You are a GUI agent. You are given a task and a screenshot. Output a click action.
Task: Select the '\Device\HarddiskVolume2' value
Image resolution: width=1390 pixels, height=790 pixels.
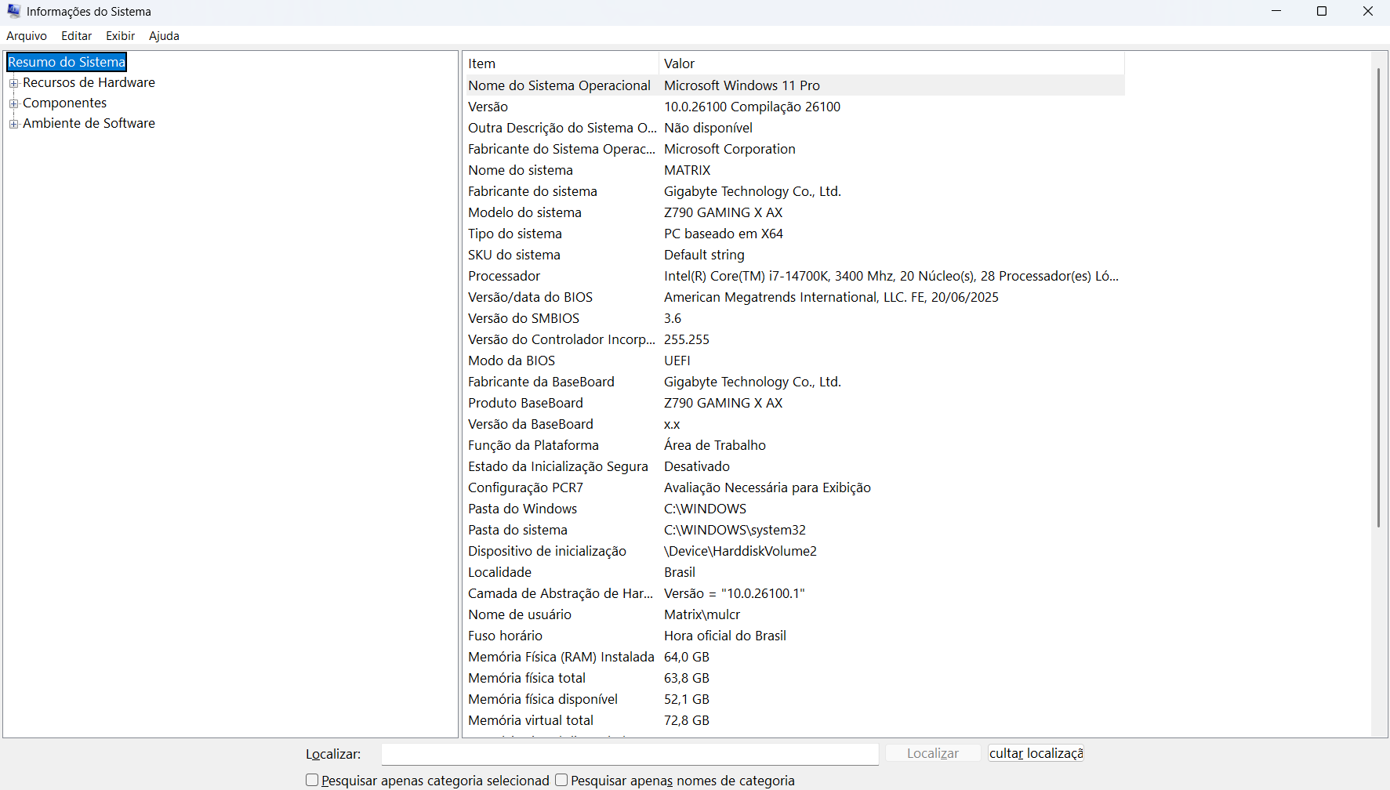[740, 551]
